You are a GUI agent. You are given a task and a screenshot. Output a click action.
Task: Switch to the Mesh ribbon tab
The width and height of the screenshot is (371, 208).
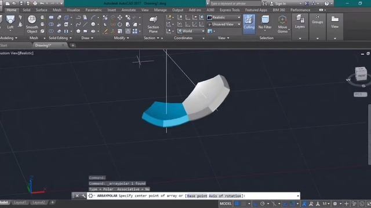point(57,10)
